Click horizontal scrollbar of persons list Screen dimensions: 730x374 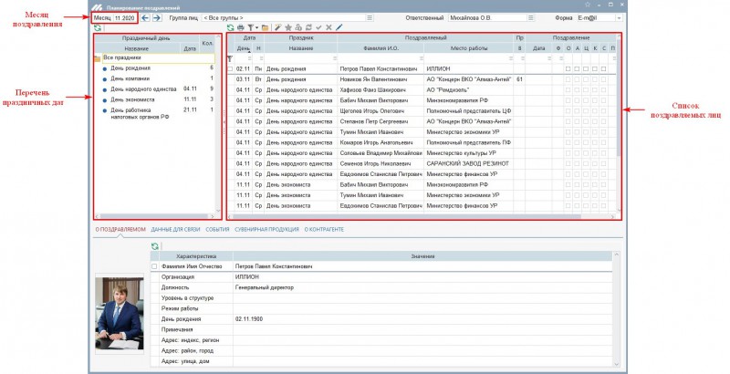tap(407, 216)
